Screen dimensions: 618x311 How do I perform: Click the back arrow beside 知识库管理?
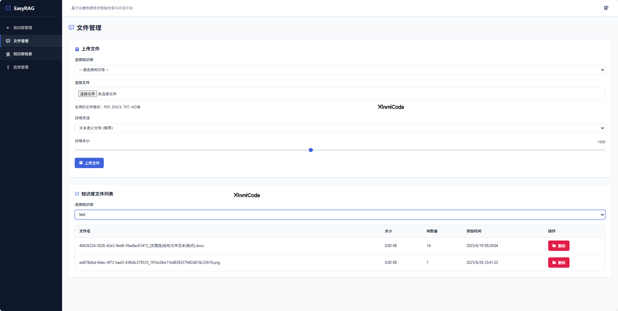click(x=8, y=28)
